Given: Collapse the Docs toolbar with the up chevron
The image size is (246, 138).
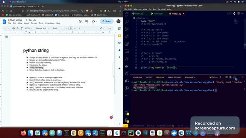Looking at the screenshot, I should (x=110, y=28).
